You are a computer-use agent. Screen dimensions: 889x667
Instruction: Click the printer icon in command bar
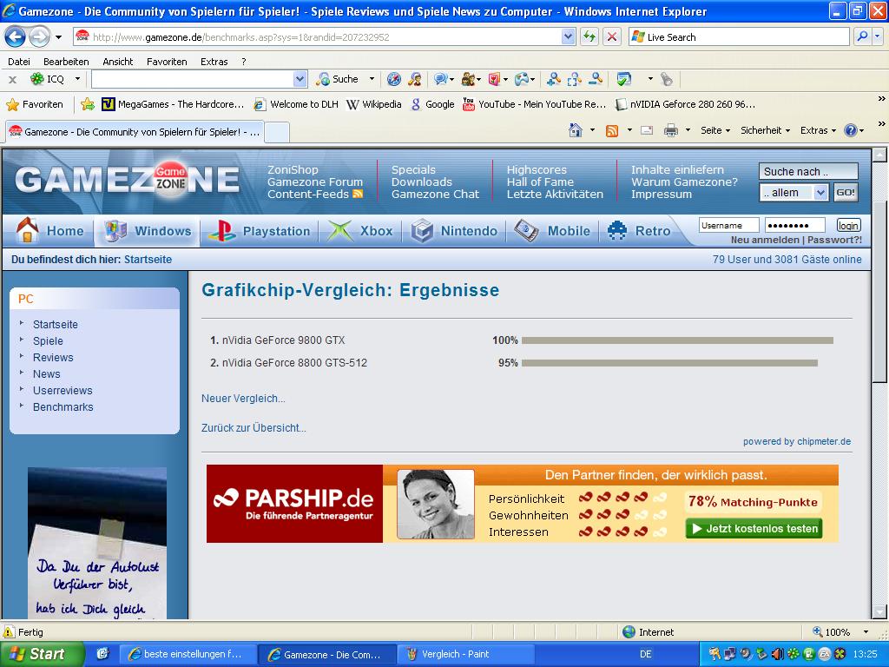tap(671, 130)
